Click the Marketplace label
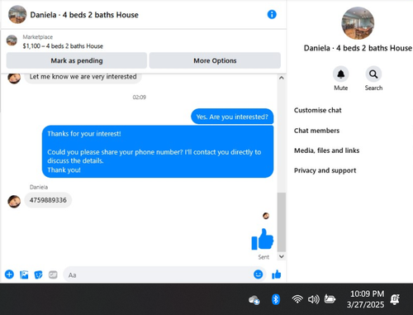 [x=38, y=37]
